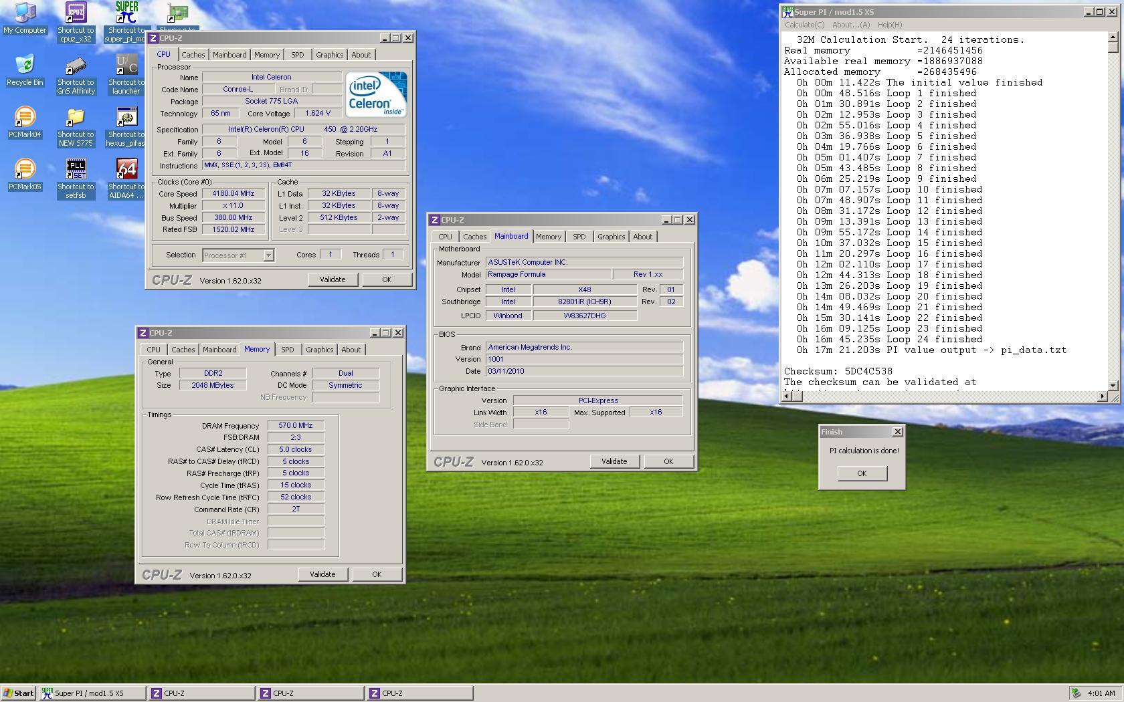Click the BIOS Date 03/11/2010 value
The image size is (1124, 702).
584,371
